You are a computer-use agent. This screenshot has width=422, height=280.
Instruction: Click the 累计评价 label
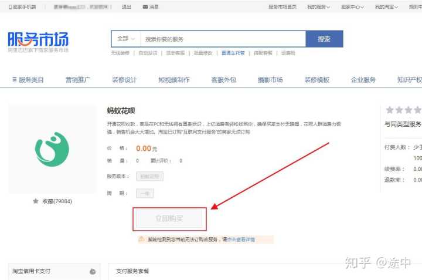[161, 161]
